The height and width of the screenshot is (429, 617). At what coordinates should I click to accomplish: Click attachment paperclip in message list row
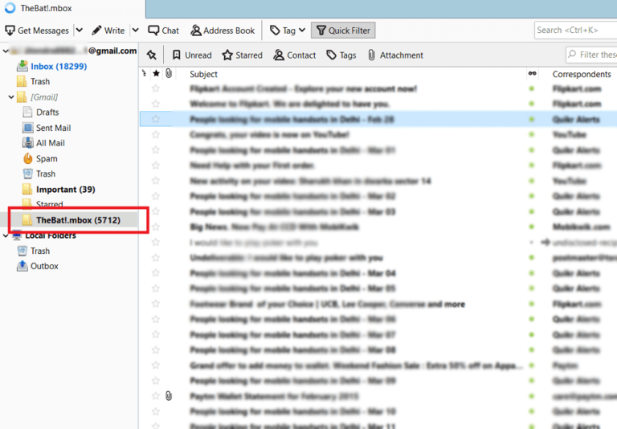(x=169, y=395)
